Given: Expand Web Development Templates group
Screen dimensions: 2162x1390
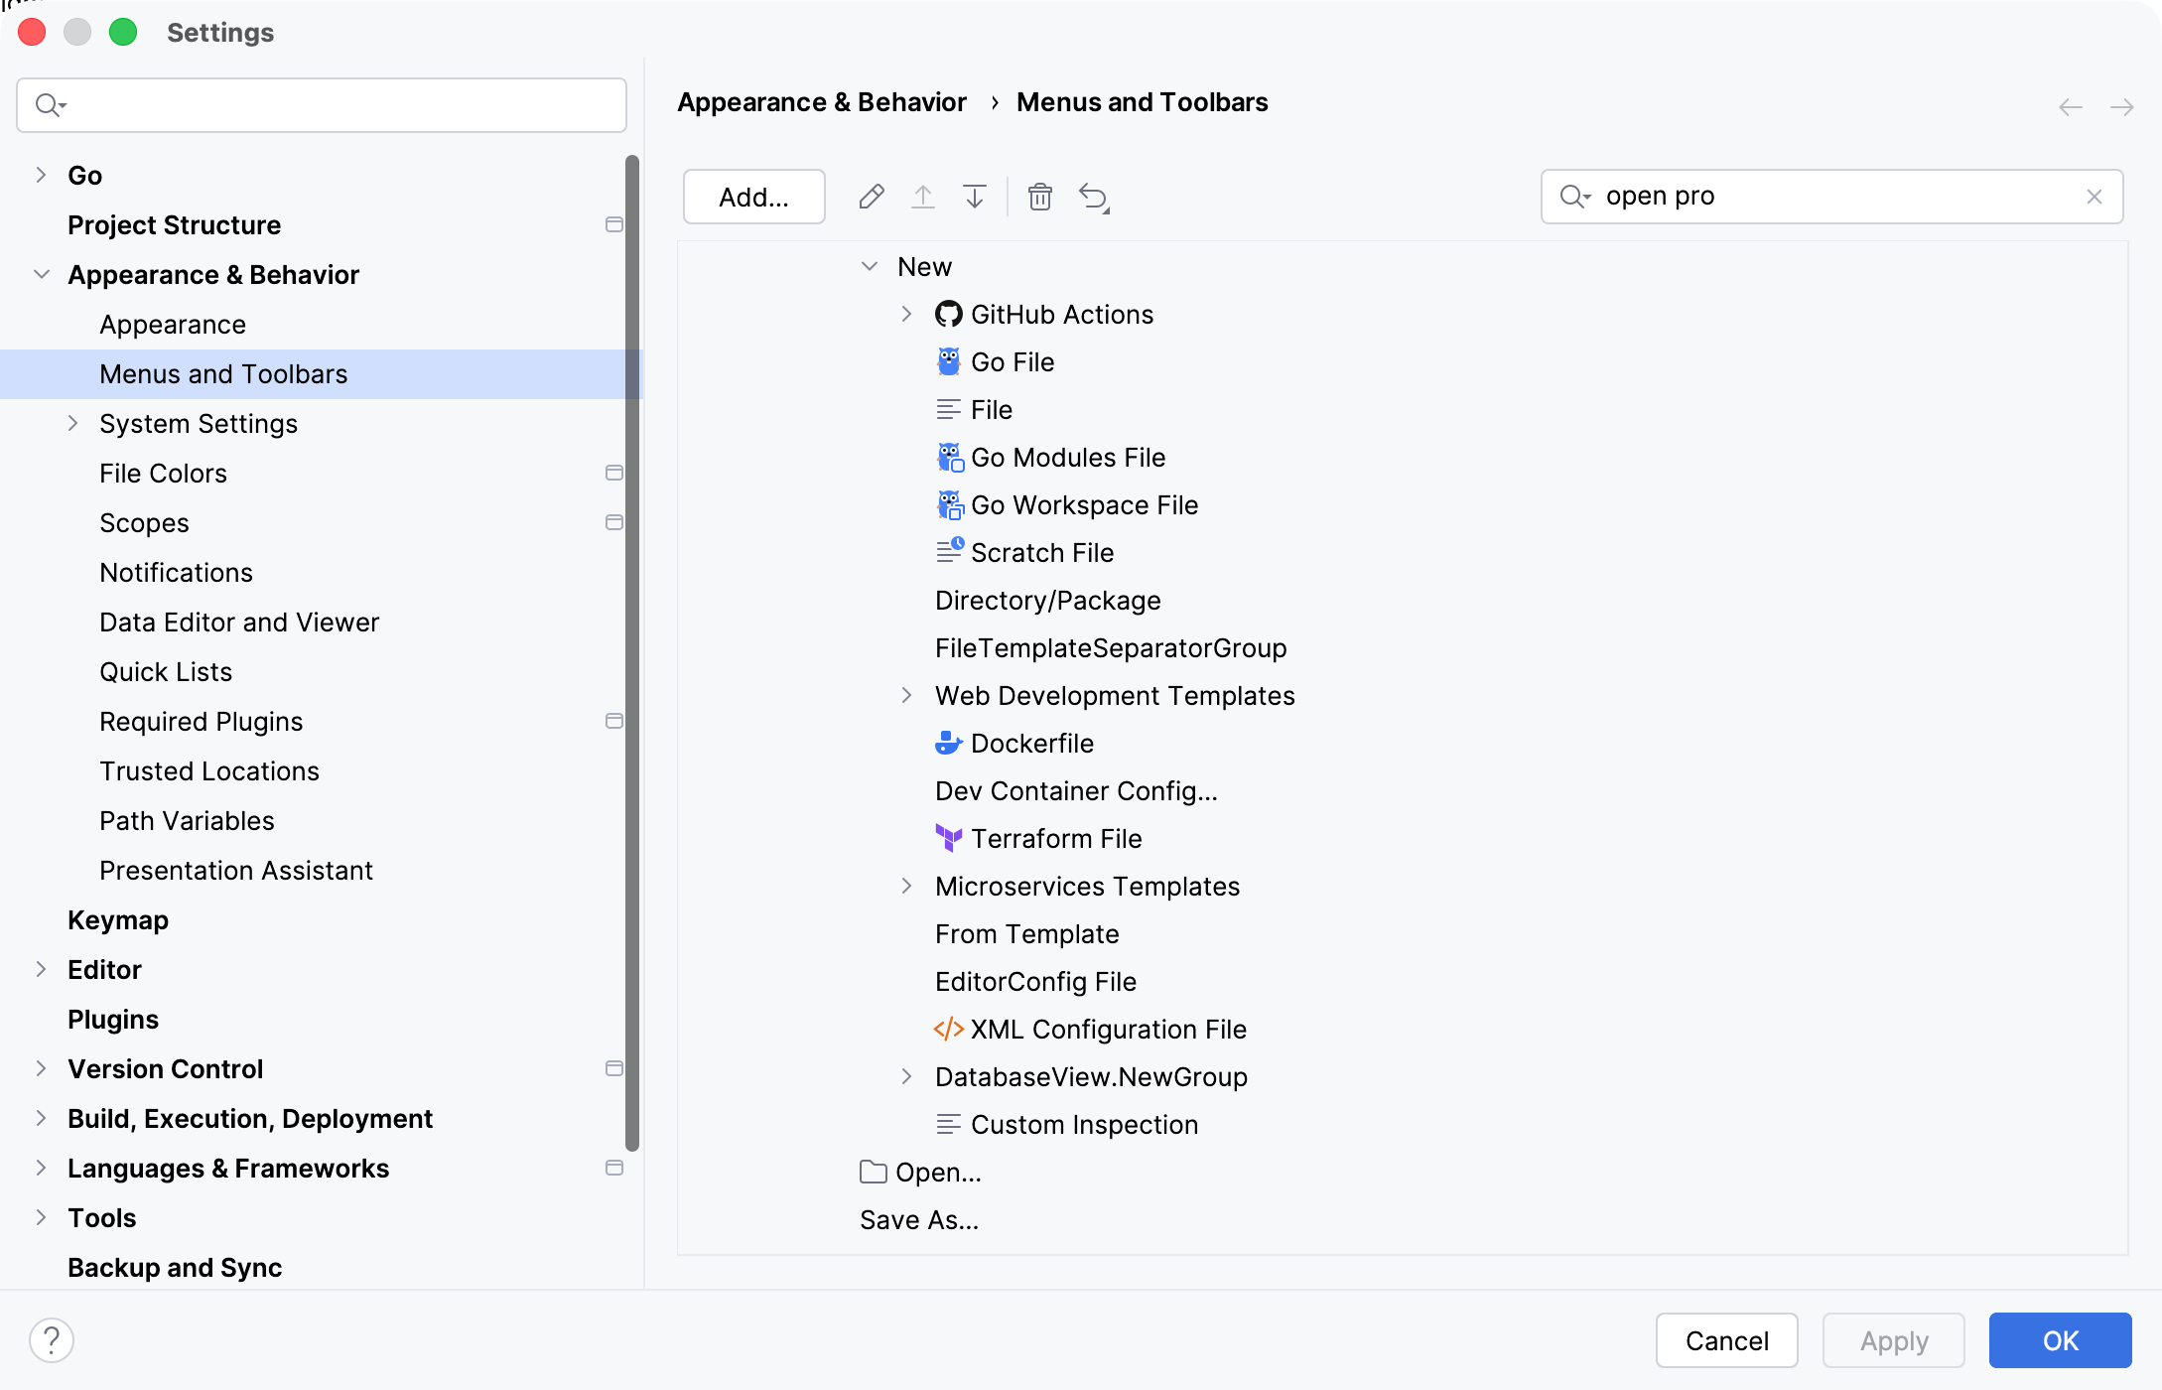Looking at the screenshot, I should [x=906, y=695].
